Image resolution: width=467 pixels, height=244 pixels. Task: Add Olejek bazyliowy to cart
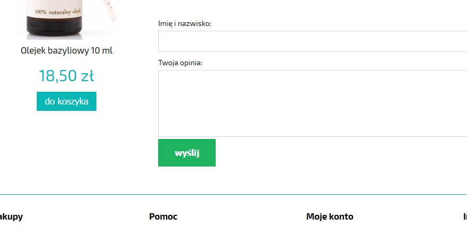click(x=67, y=101)
